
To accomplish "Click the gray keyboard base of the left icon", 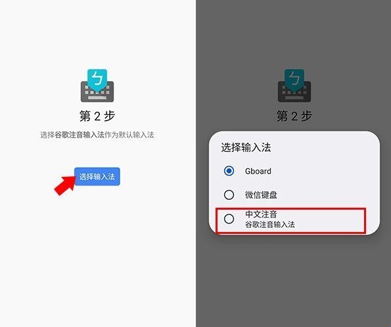I will tap(97, 92).
